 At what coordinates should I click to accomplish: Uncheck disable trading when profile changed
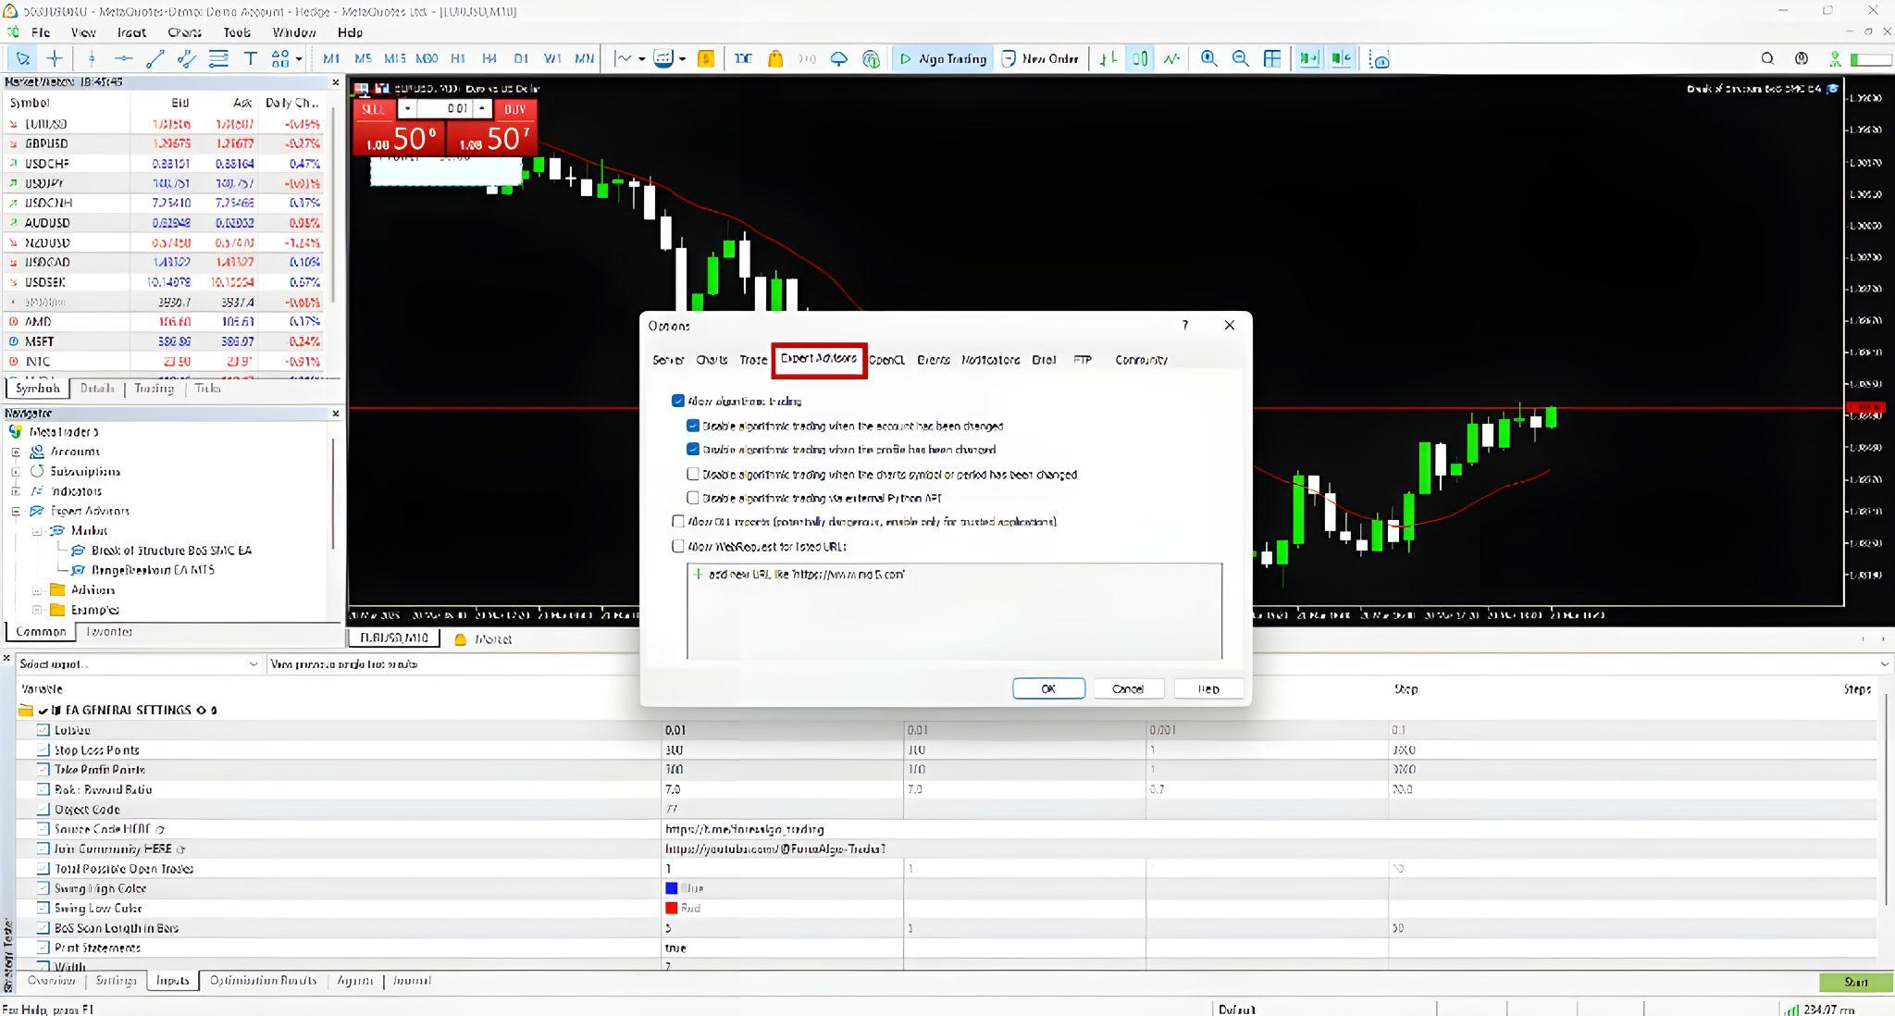click(692, 449)
